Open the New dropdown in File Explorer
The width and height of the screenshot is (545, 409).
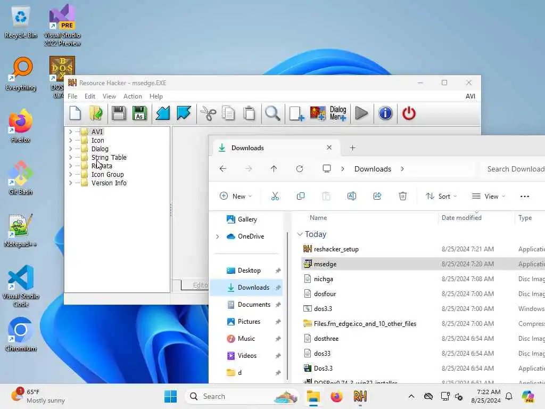click(x=236, y=196)
